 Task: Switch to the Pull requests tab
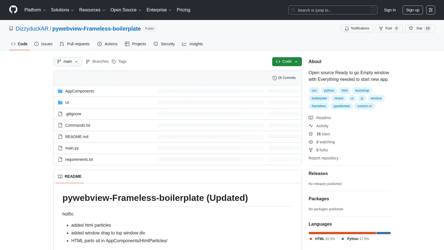[x=75, y=44]
